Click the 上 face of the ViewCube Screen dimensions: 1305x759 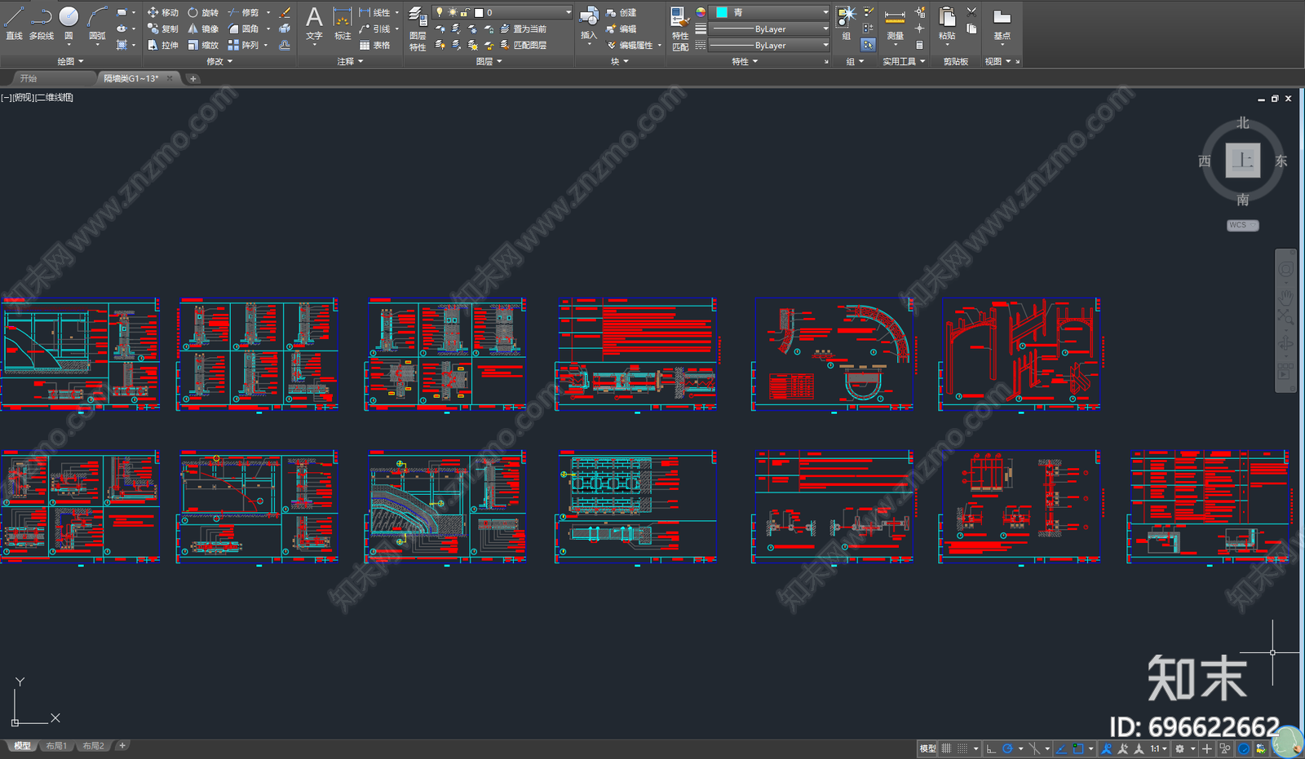coord(1242,161)
